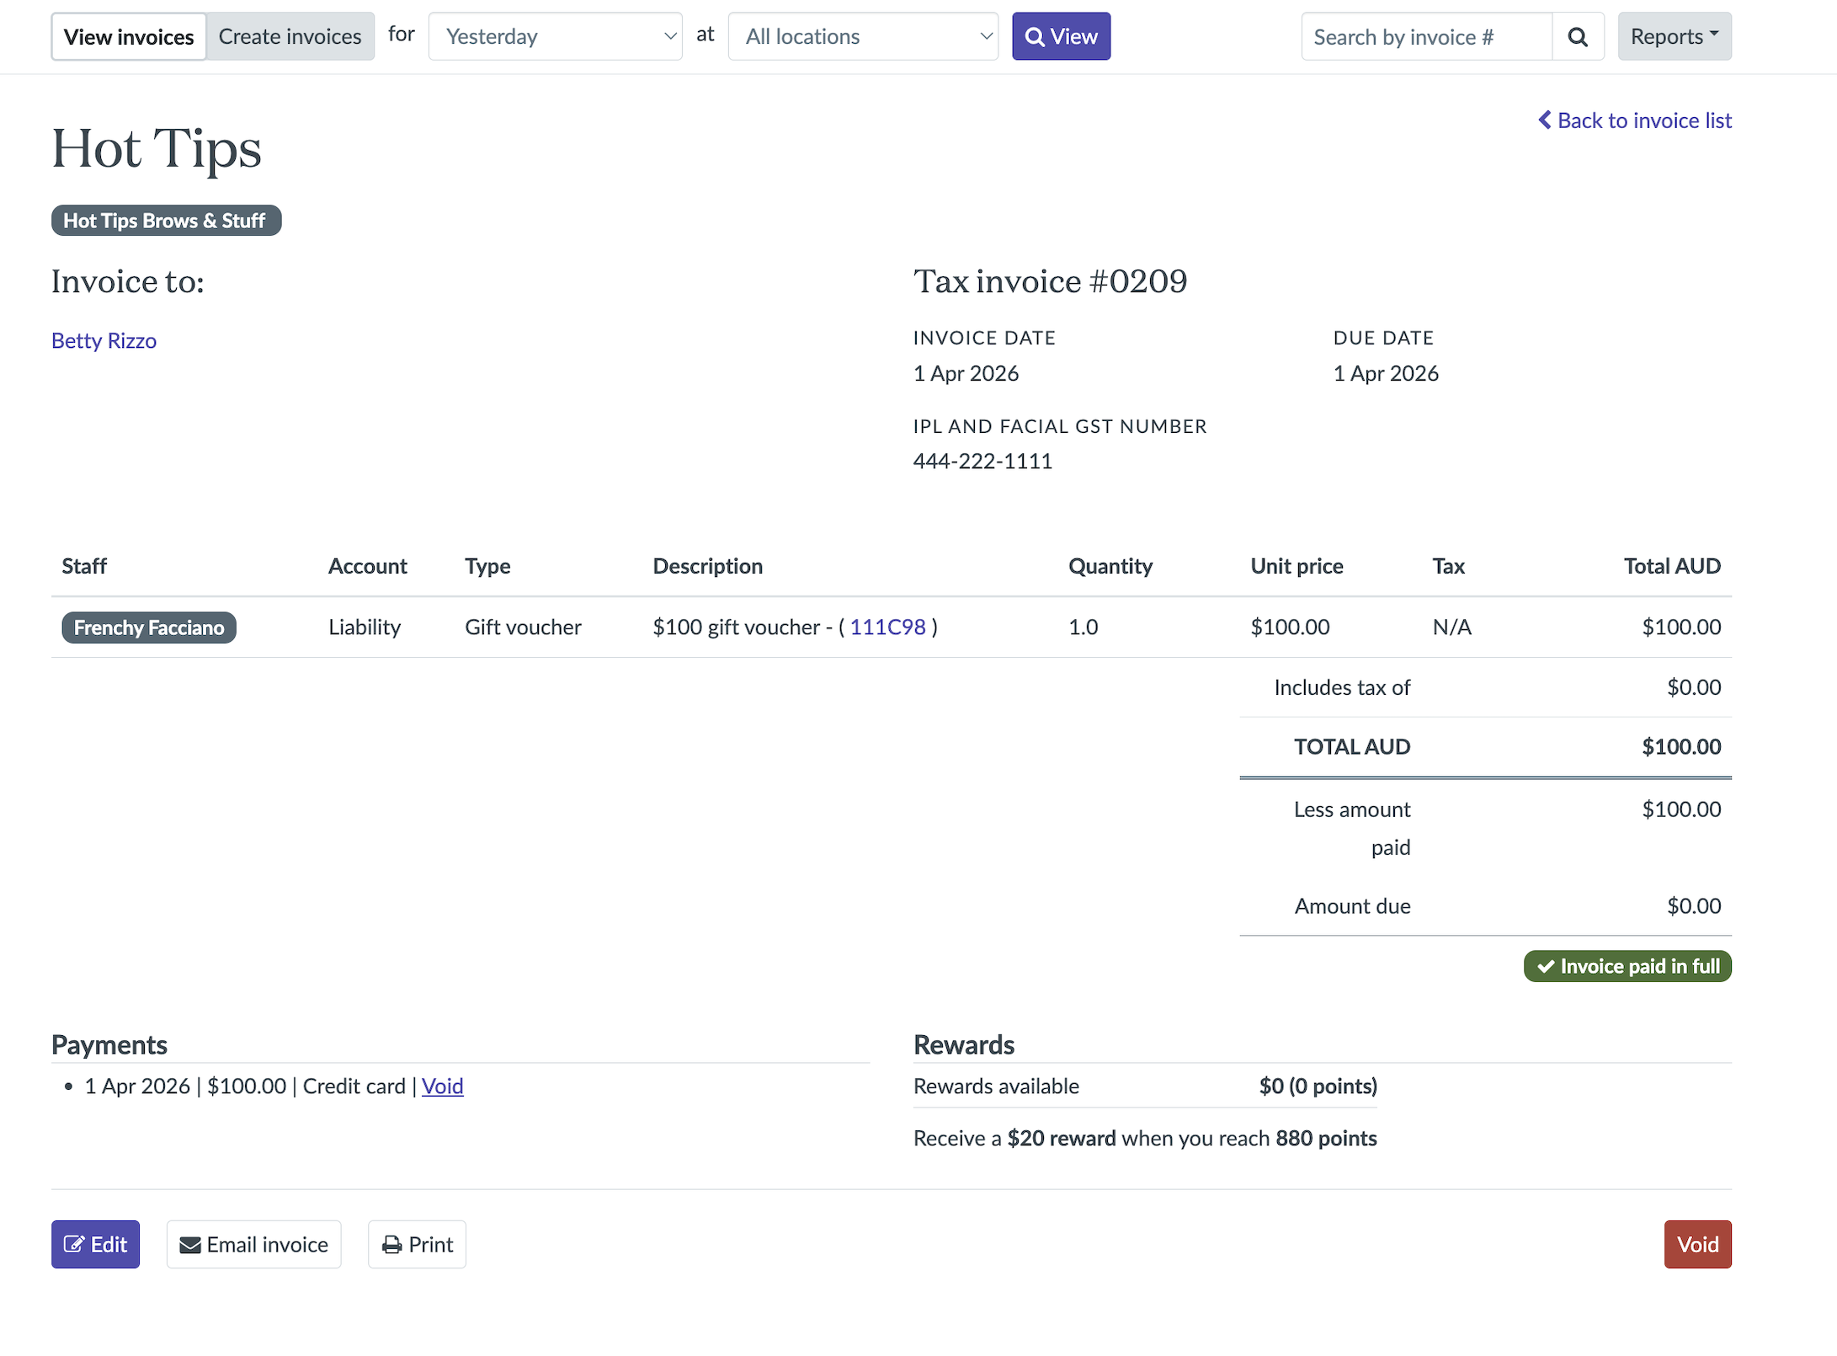Viewport: 1837px width, 1356px height.
Task: Click the red Void invoice button
Action: (1697, 1244)
